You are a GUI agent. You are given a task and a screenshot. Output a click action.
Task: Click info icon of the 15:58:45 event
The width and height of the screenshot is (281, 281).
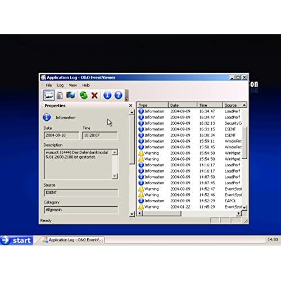click(141, 147)
